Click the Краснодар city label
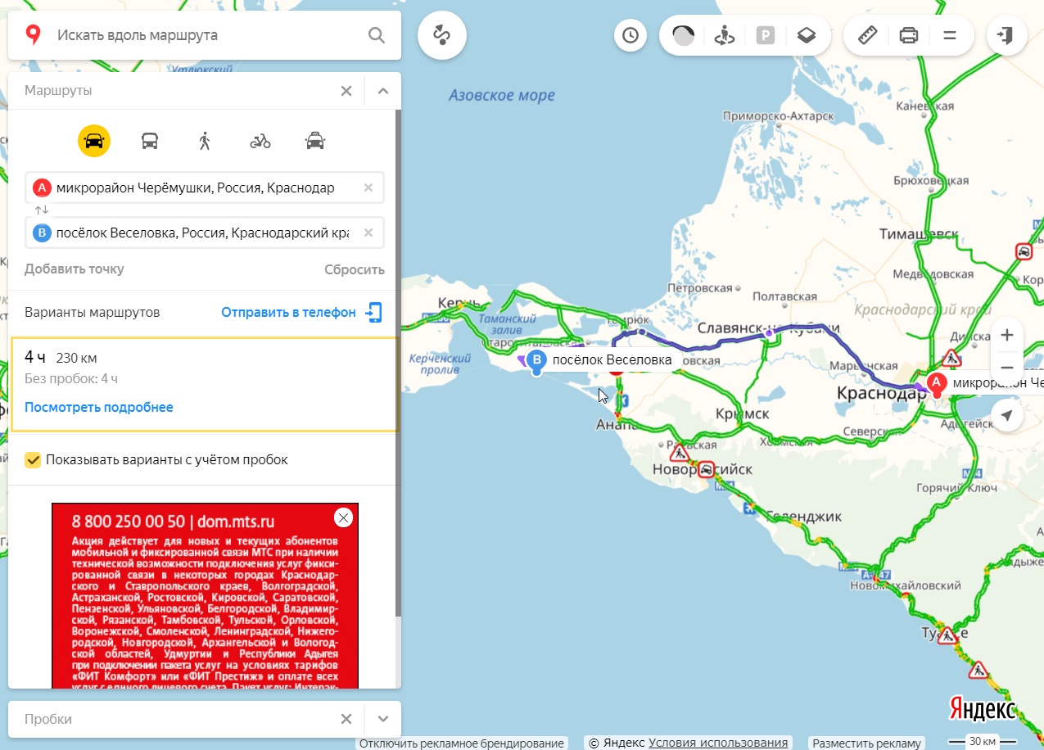The width and height of the screenshot is (1044, 750). tap(881, 394)
